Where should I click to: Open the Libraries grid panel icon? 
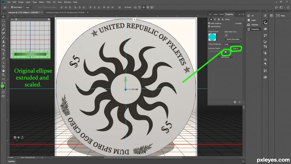click(271, 16)
